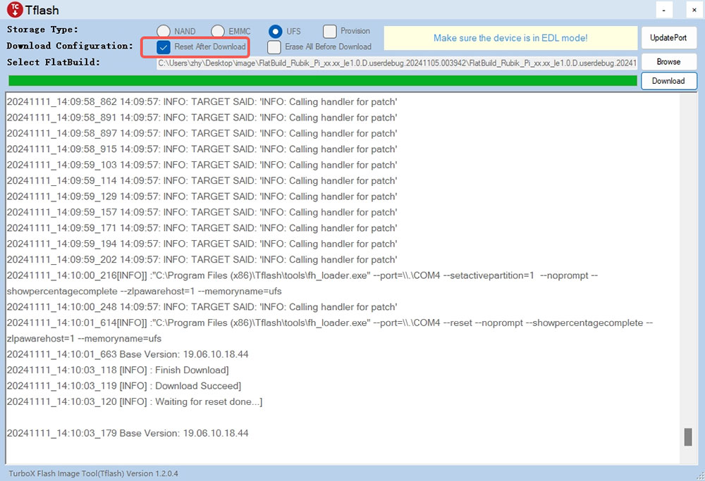Click the log line with --setactivepartition=1
Screen dimensions: 705x481
[x=302, y=283]
